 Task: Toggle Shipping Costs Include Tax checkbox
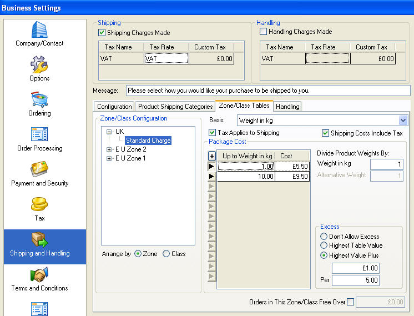(326, 133)
